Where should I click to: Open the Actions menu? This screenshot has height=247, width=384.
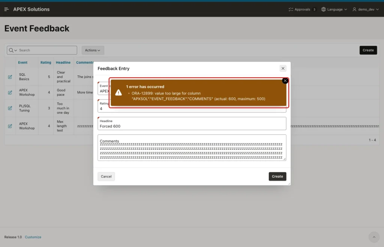[93, 50]
